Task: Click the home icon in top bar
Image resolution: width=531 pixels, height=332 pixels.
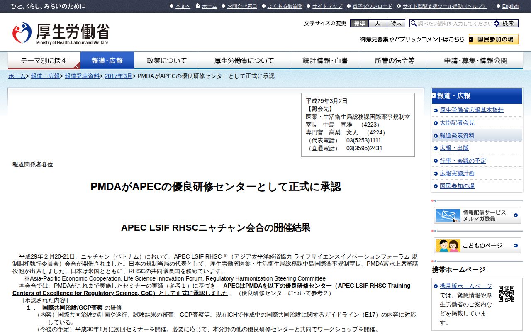Action: pyautogui.click(x=198, y=6)
